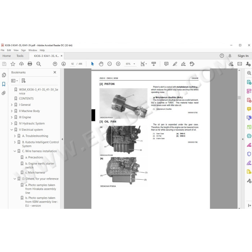The width and height of the screenshot is (252, 252).
Task: Open the Window menu
Action: click(x=33, y=50)
